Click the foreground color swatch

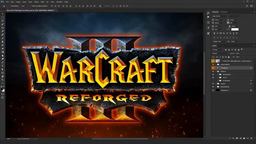pos(2,89)
